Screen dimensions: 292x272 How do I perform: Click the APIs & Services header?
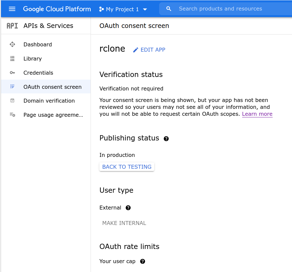(x=48, y=26)
